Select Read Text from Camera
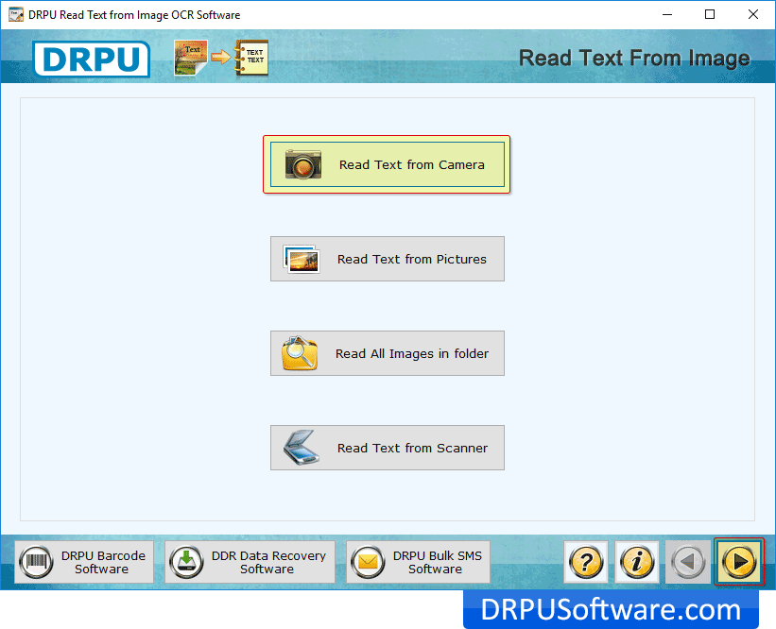776x629 pixels. 411,164
